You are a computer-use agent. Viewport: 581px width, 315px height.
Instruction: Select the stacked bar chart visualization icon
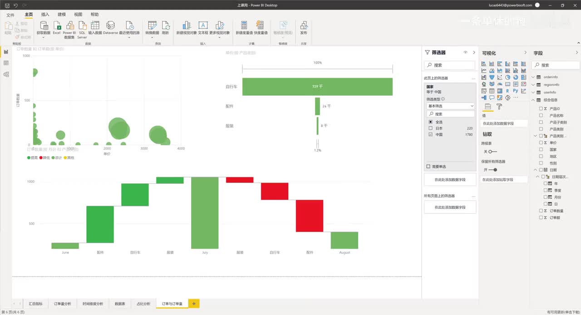click(x=484, y=64)
